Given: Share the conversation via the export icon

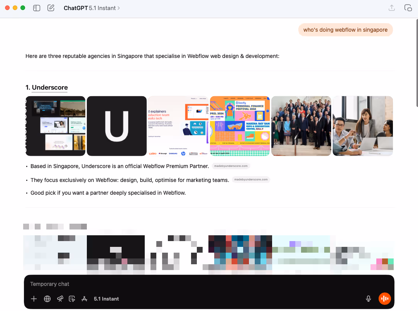Looking at the screenshot, I should [x=392, y=8].
